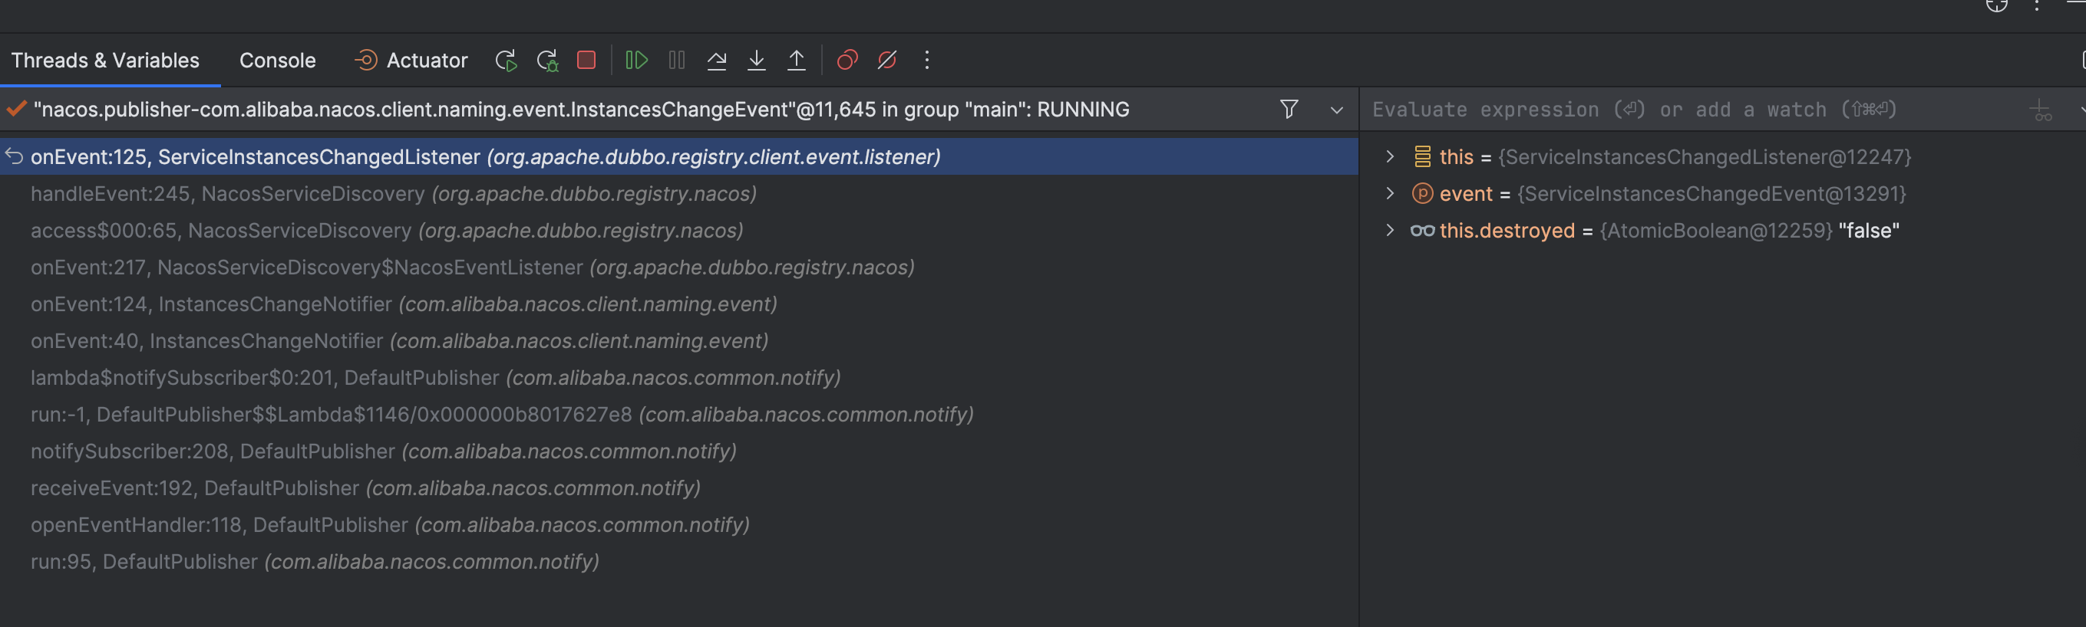Focus the Evaluate expression input field
Viewport: 2086px width, 627px height.
pyautogui.click(x=1685, y=110)
